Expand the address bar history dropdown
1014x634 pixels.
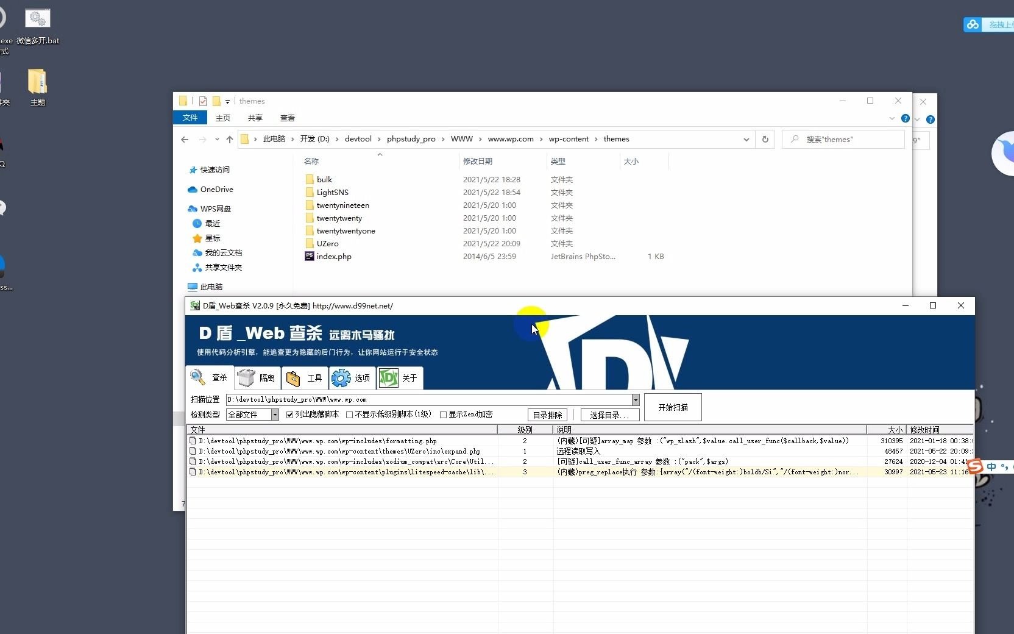pyautogui.click(x=746, y=139)
